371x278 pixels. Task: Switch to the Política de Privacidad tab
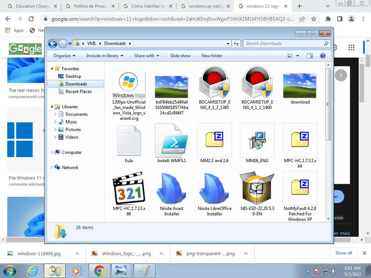tap(90, 6)
